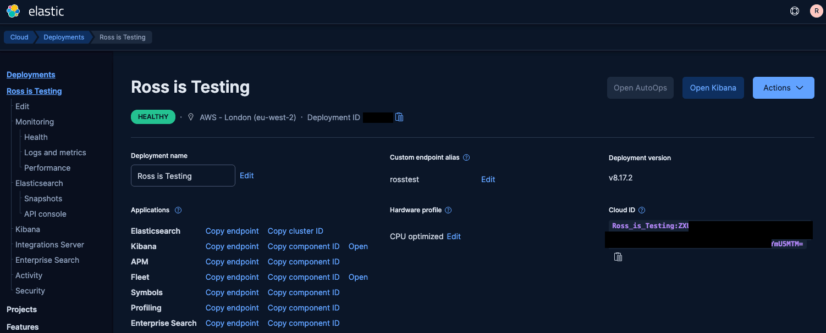Navigate to Deployments via the breadcrumb
This screenshot has height=333, width=826.
click(64, 37)
